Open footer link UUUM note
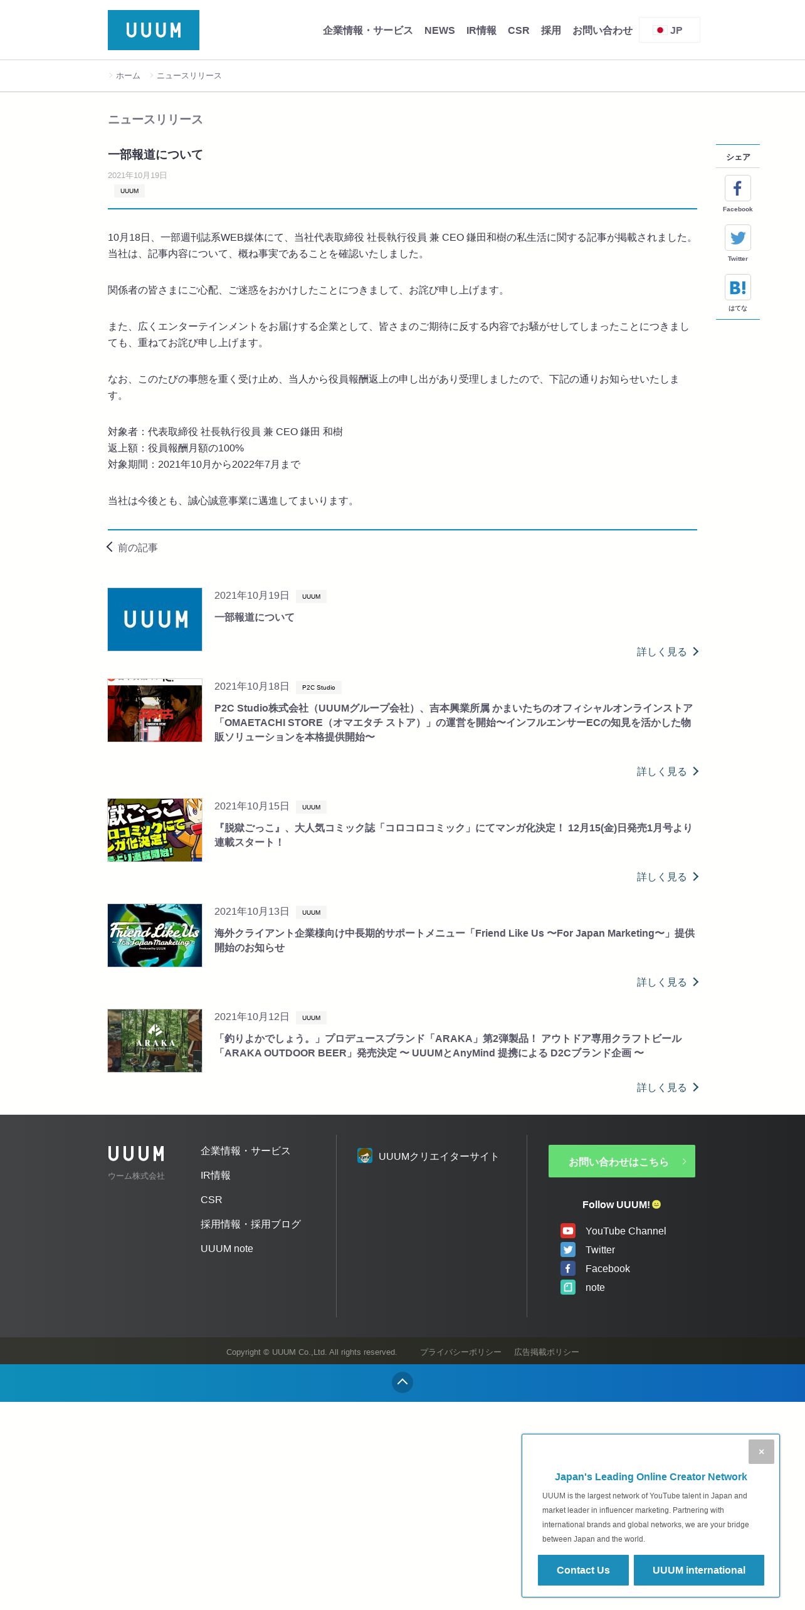The image size is (805, 1610). tap(227, 1249)
